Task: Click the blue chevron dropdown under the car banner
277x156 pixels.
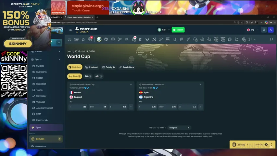Action: tap(58, 43)
